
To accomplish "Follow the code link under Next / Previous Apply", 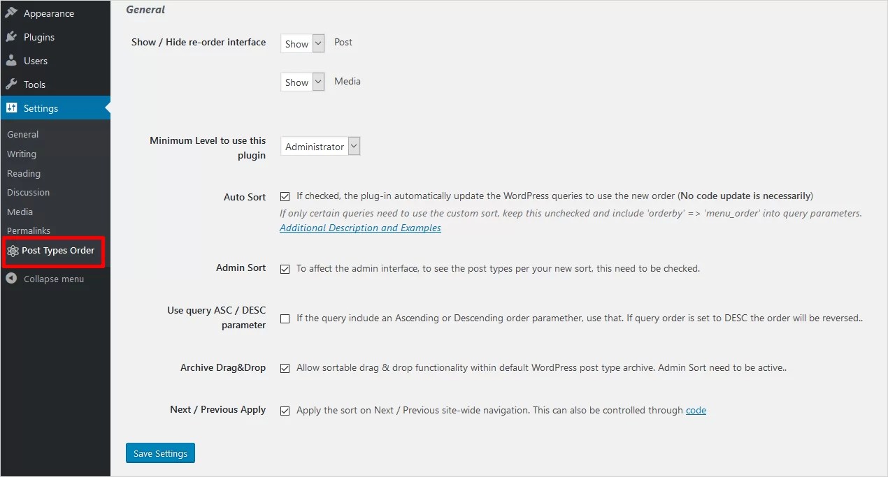I will coord(696,410).
